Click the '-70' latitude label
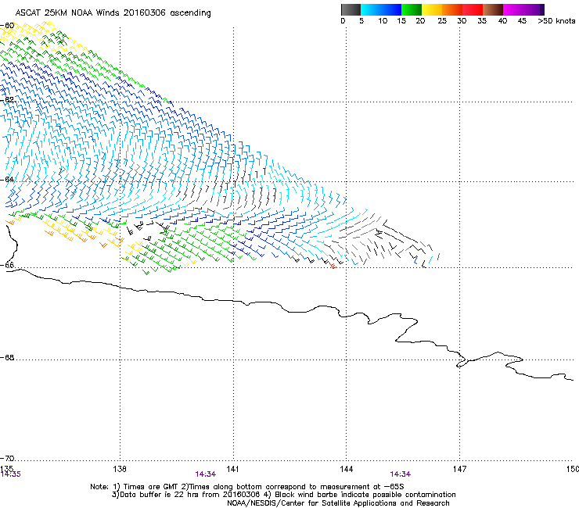This screenshot has width=579, height=508. [x=7, y=459]
